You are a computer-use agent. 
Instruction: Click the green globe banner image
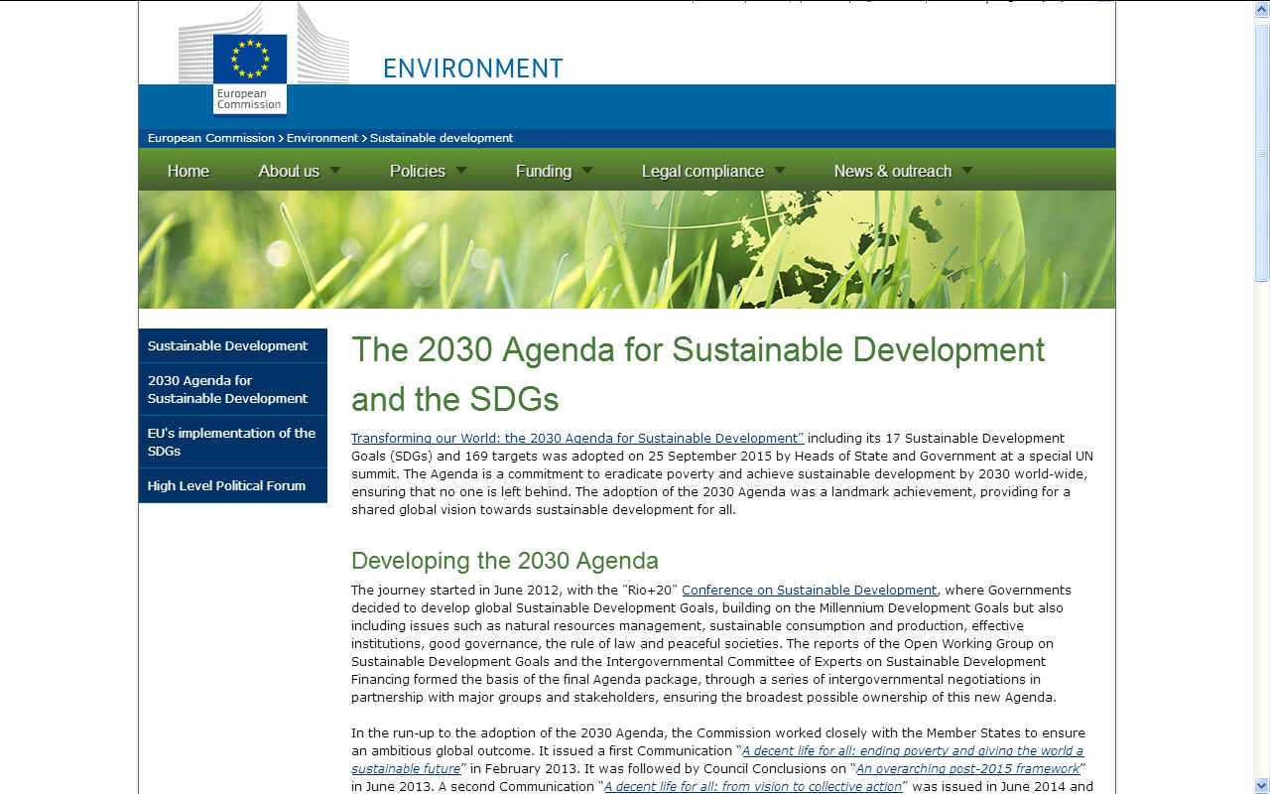click(627, 249)
